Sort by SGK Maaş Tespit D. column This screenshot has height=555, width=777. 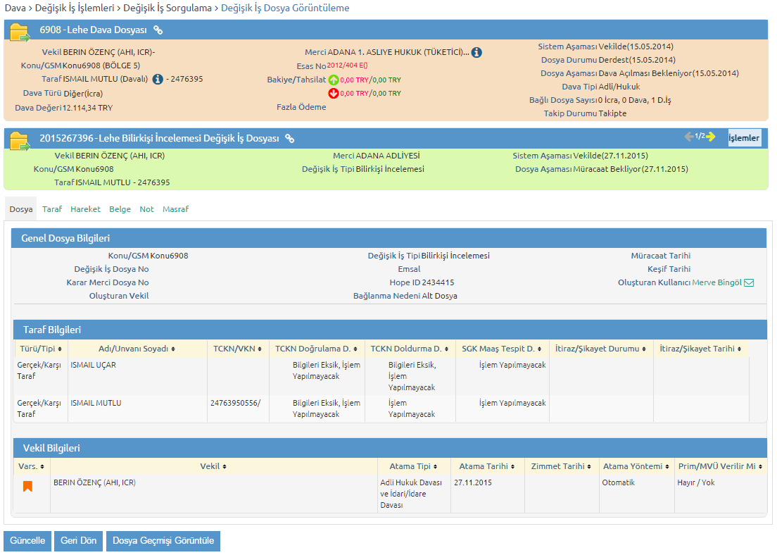pos(502,349)
